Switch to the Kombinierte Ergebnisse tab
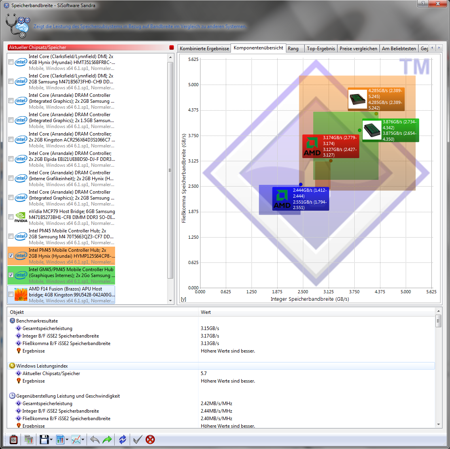450x449 pixels. [x=204, y=49]
